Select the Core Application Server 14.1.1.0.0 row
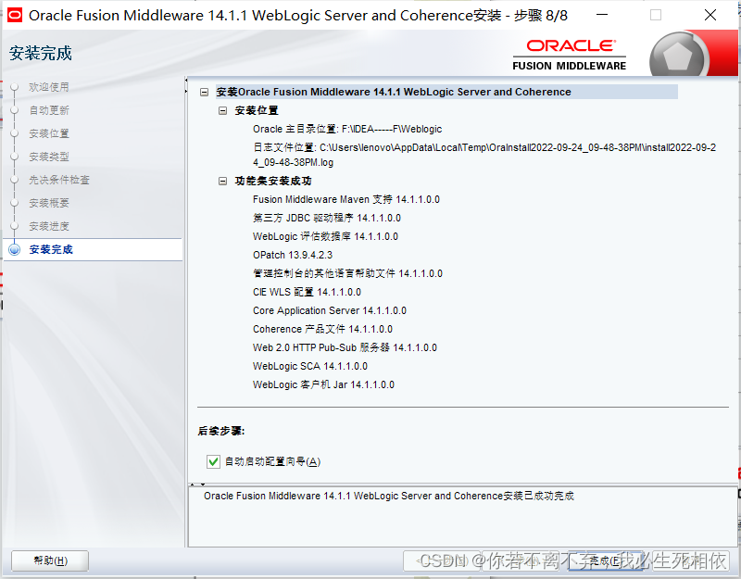The width and height of the screenshot is (741, 579). pyautogui.click(x=330, y=310)
